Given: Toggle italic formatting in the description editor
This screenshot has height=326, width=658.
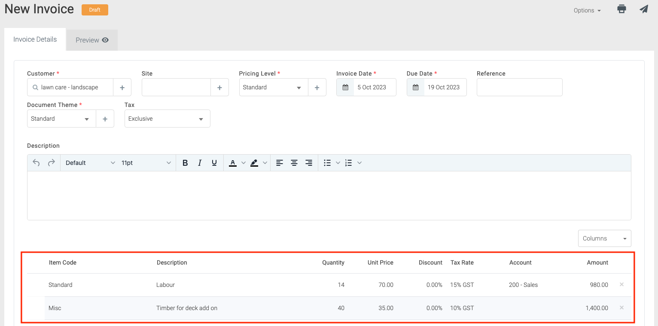Looking at the screenshot, I should [199, 162].
